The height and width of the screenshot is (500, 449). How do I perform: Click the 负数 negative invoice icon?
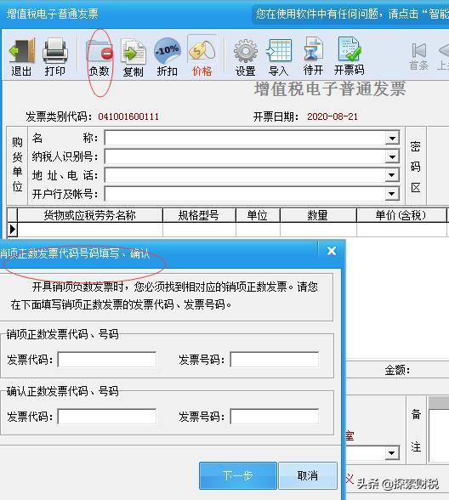99,58
